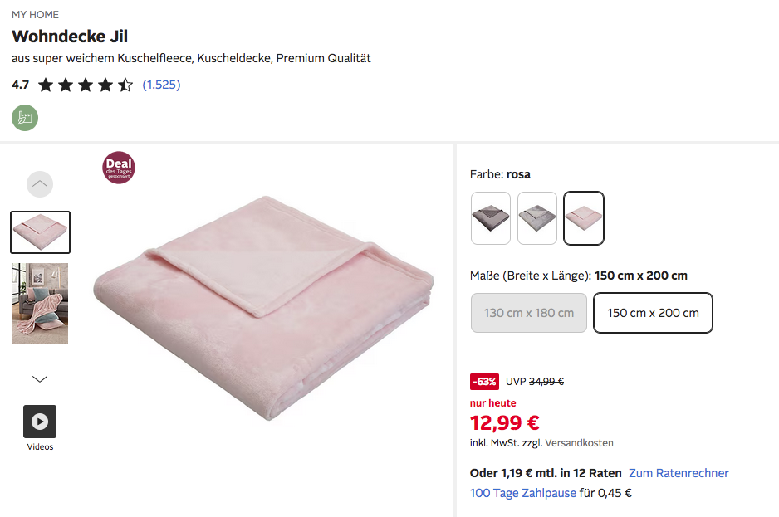Viewport: 779px width, 517px height.
Task: Click the Deal des Tages badge
Action: click(x=118, y=167)
